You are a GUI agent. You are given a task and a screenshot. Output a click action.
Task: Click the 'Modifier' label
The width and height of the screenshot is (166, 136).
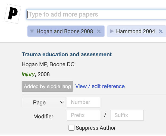(43, 117)
